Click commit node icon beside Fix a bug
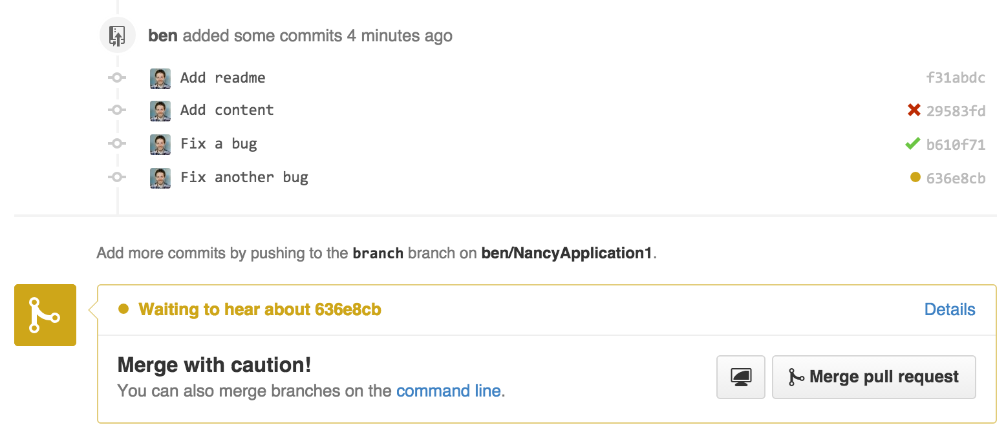This screenshot has height=434, width=1006. (x=116, y=143)
